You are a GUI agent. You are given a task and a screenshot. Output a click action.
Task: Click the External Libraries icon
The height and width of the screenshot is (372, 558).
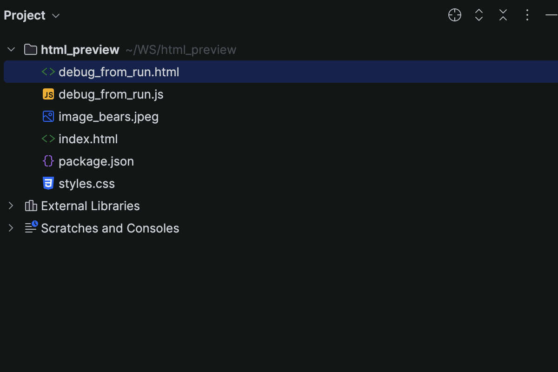30,206
